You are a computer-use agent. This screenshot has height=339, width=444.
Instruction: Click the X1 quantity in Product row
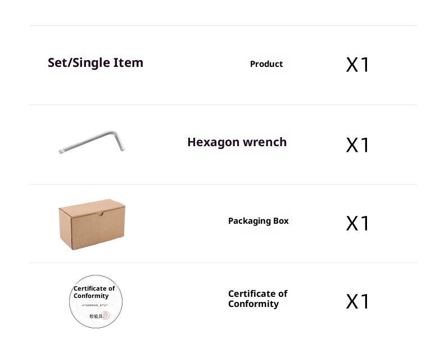(357, 65)
